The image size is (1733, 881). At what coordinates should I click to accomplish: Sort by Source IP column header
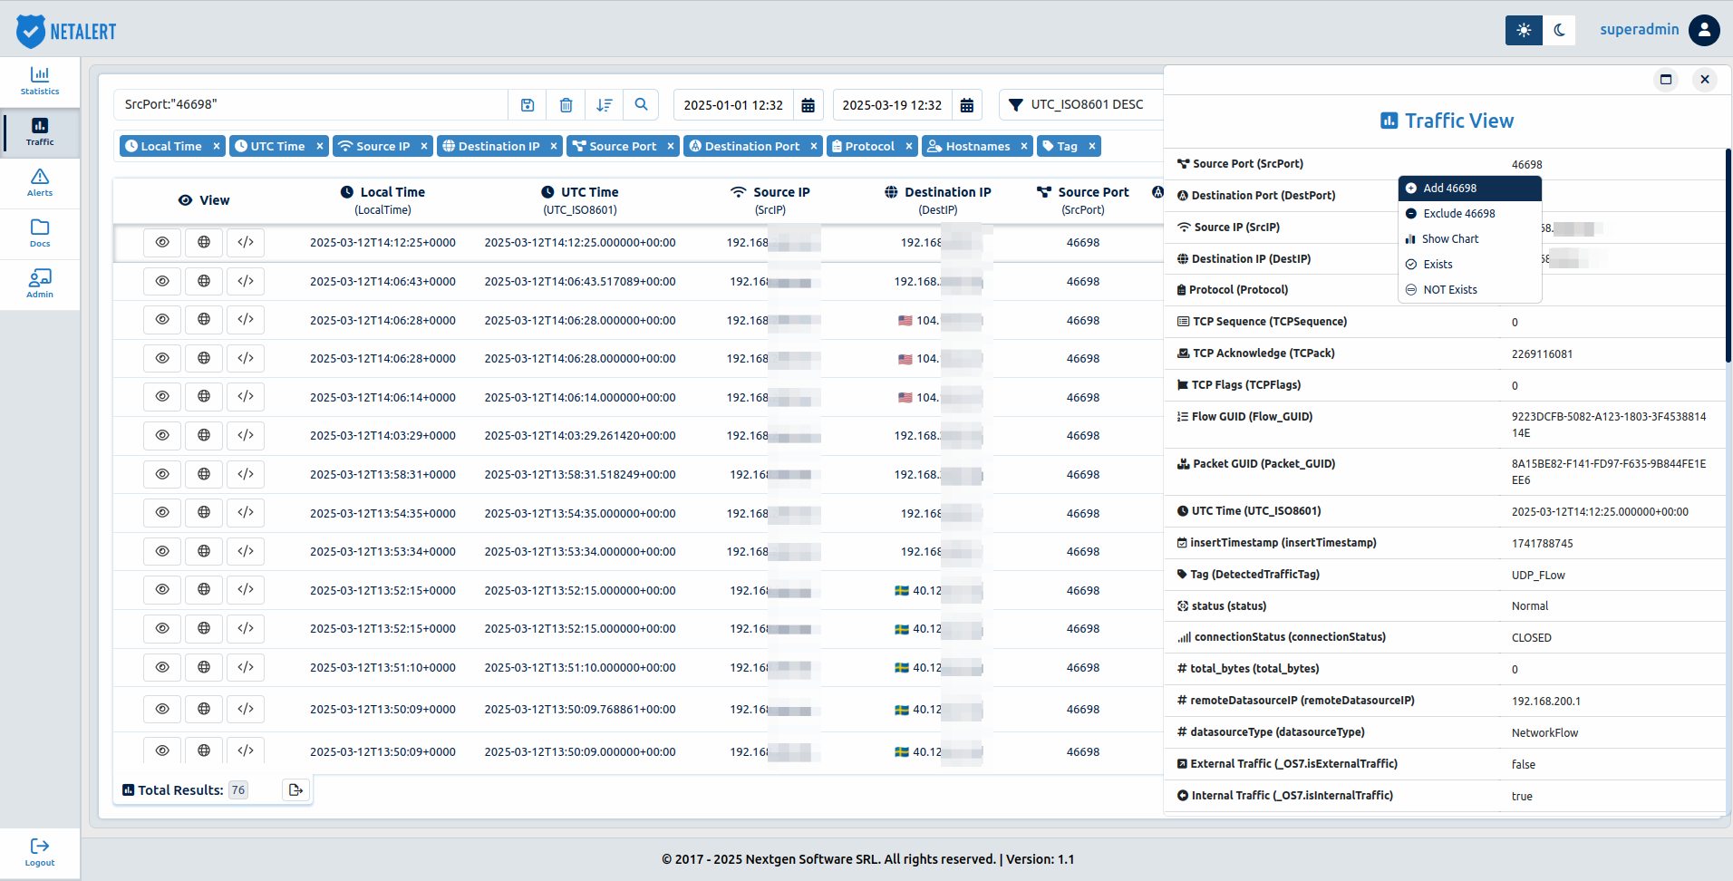pyautogui.click(x=770, y=200)
